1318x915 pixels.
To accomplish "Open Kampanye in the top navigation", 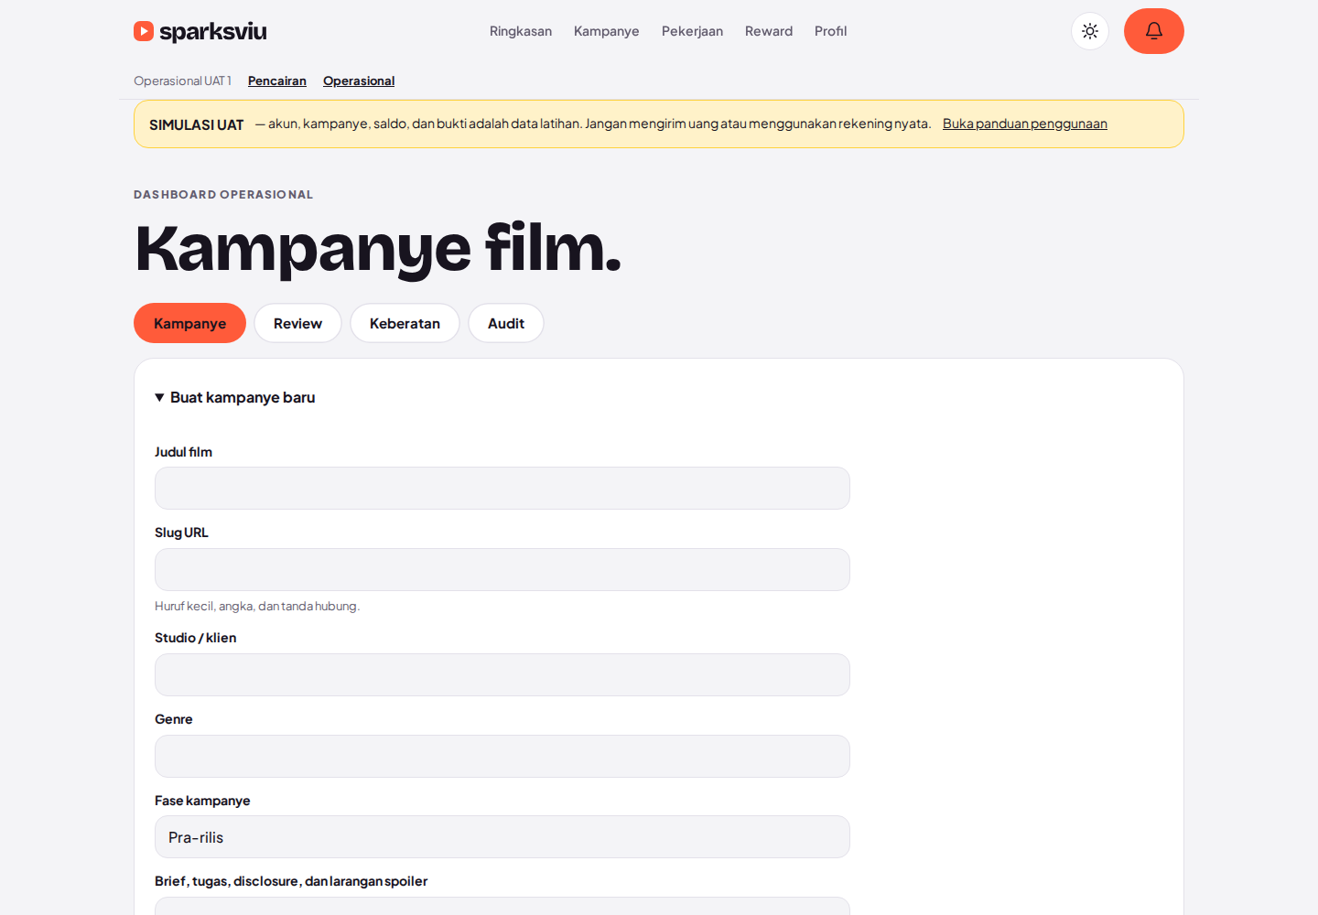I will click(607, 31).
